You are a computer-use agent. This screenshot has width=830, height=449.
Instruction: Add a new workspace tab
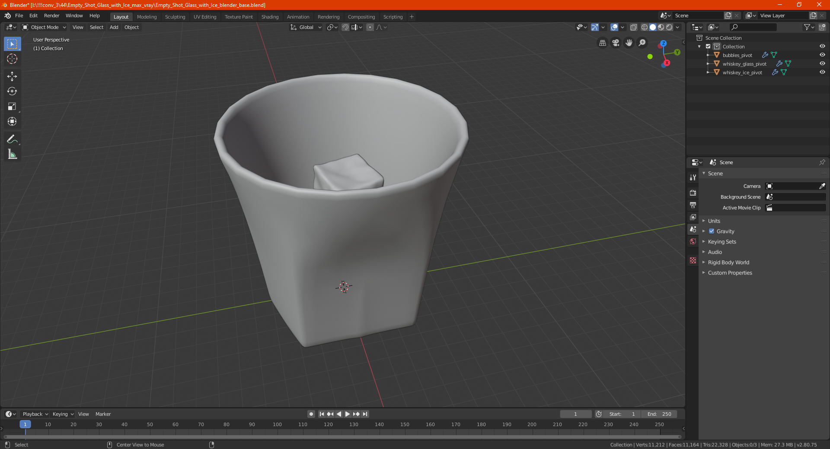412,17
